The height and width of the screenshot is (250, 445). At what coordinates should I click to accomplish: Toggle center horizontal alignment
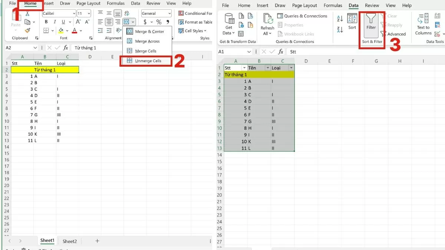[109, 22]
